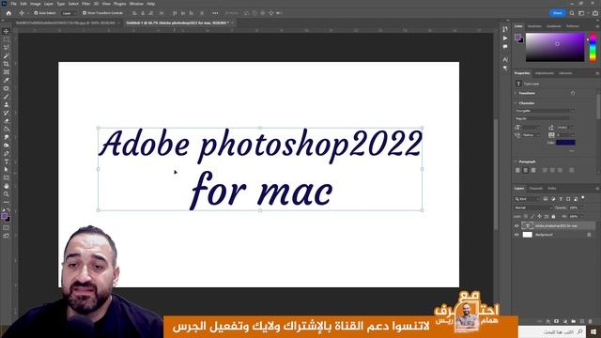Delete layer with the trash icon
601x338 pixels.
[x=591, y=321]
